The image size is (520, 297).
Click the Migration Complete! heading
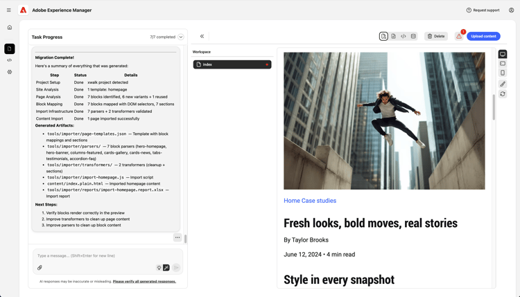pos(54,57)
